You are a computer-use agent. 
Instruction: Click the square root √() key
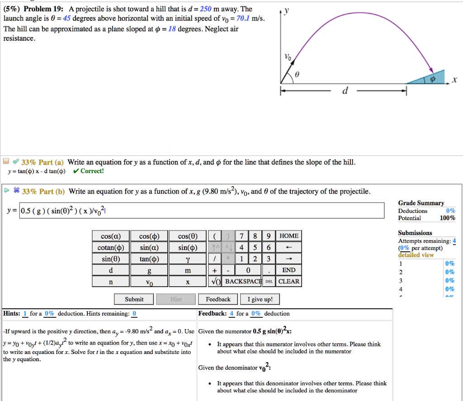pyautogui.click(x=216, y=282)
